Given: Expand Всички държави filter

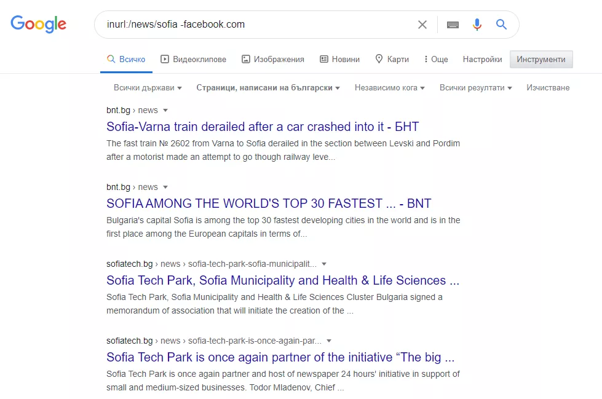Looking at the screenshot, I should pos(148,87).
